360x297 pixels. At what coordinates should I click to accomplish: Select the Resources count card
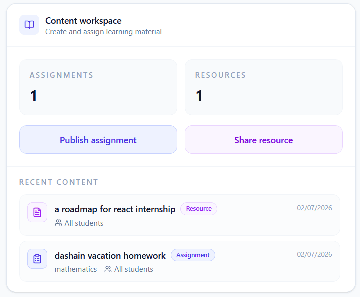(x=264, y=87)
